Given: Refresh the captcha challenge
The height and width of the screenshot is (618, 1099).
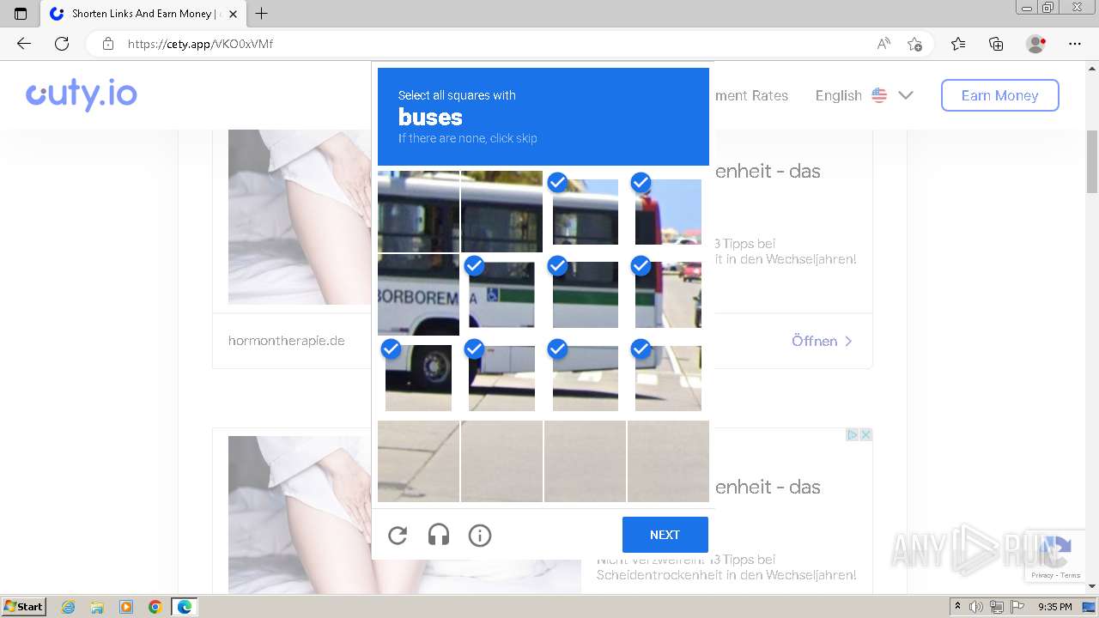Looking at the screenshot, I should (x=398, y=536).
